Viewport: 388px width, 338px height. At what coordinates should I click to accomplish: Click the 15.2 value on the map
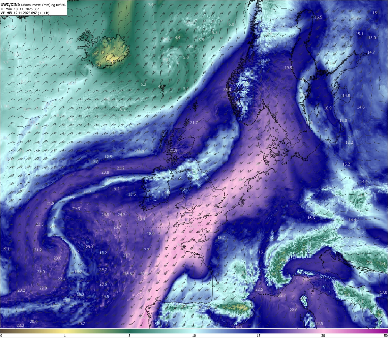click(x=346, y=164)
